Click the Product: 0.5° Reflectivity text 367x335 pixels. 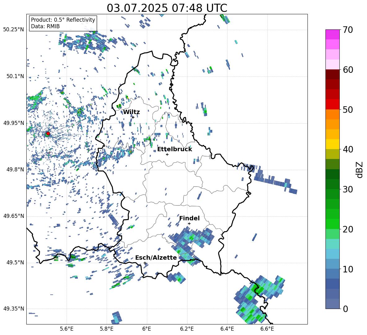(x=63, y=20)
